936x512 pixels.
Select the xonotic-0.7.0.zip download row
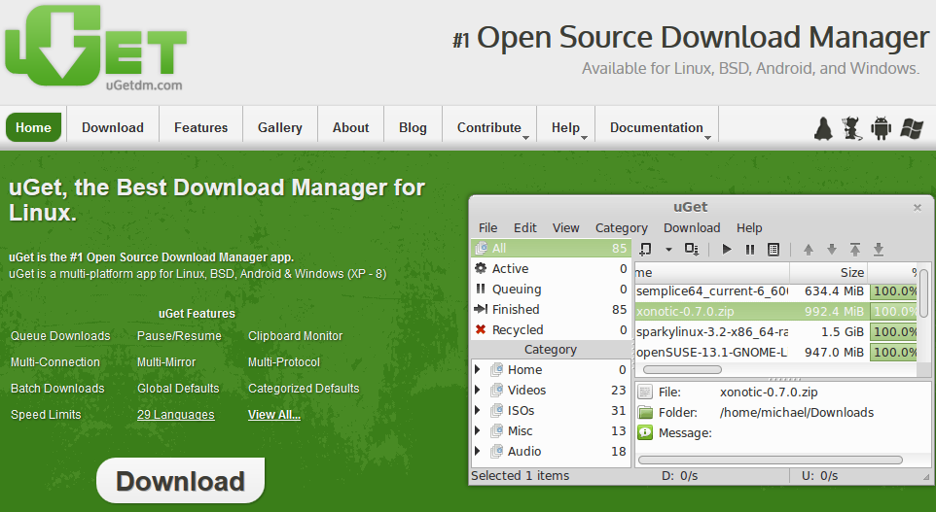(776, 311)
